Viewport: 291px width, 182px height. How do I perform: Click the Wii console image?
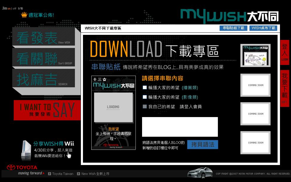pos(26,150)
